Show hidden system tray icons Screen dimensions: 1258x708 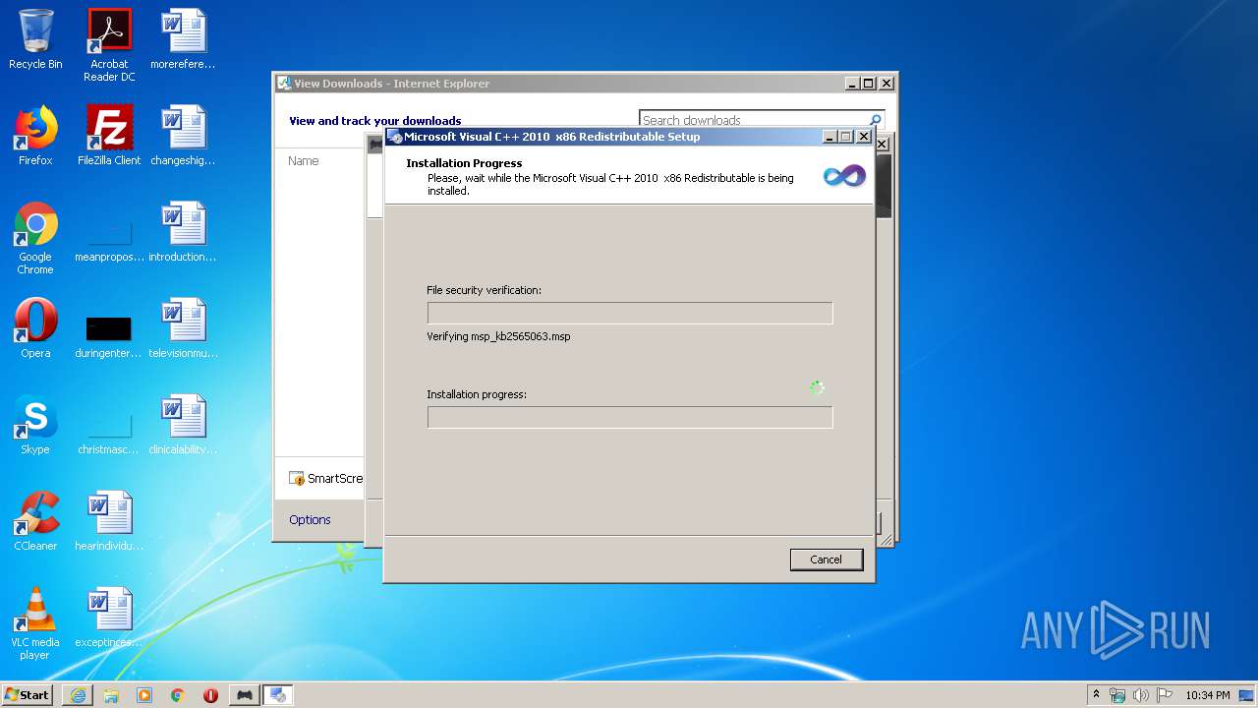[x=1097, y=695]
